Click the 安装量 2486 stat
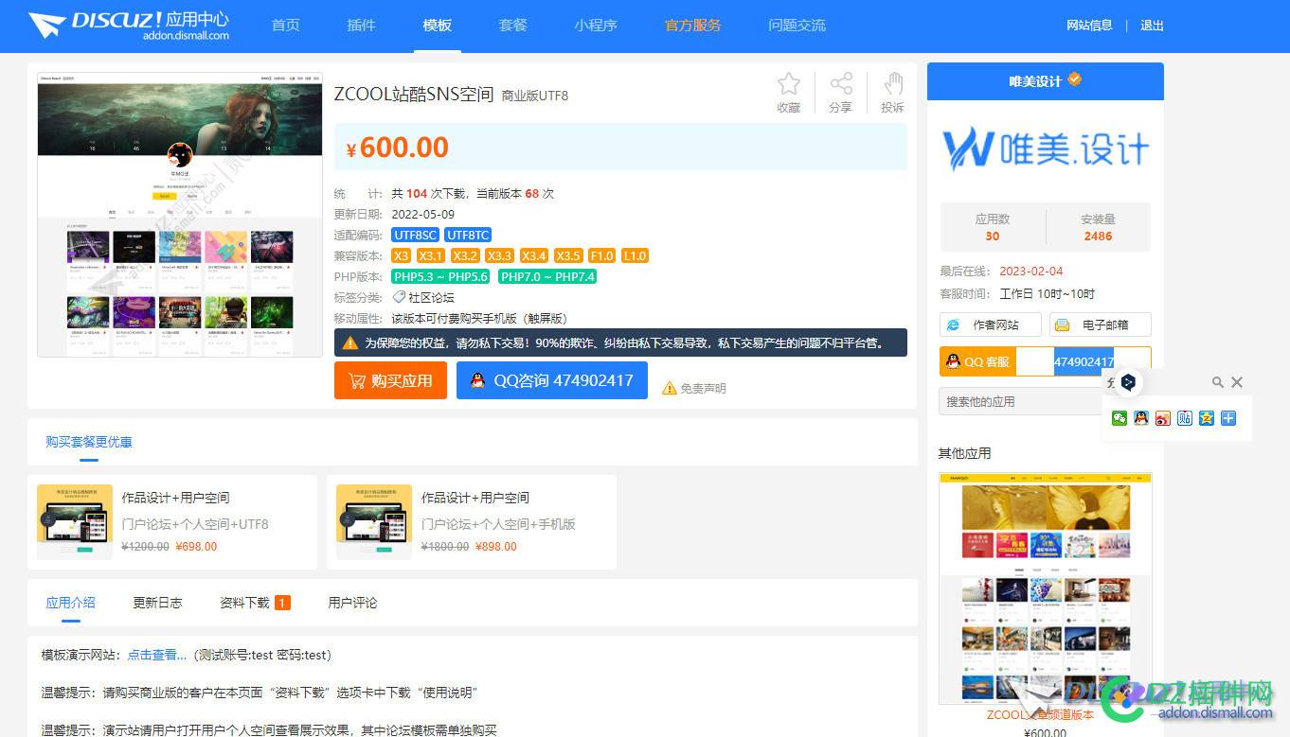 (1098, 227)
